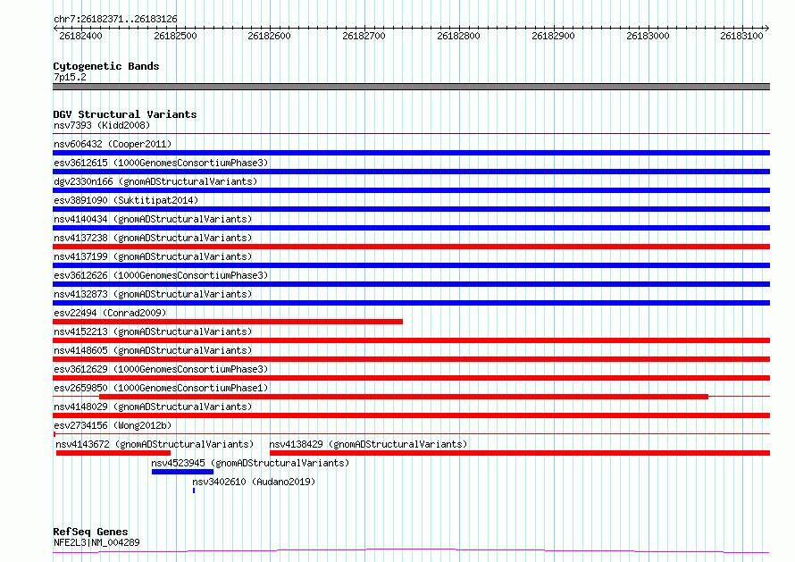Open the esv22494 (Conrad2009) label
The image size is (795, 562).
[110, 313]
